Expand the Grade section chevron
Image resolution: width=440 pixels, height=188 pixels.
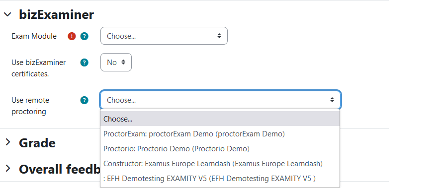point(8,142)
